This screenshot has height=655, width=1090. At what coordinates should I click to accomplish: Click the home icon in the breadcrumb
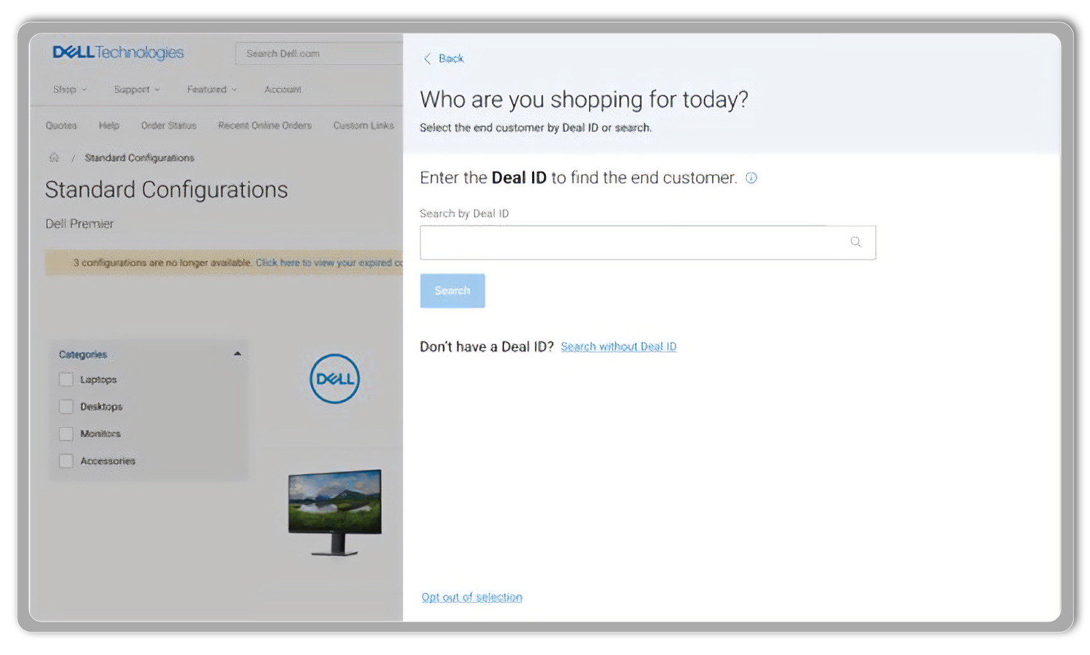point(55,157)
